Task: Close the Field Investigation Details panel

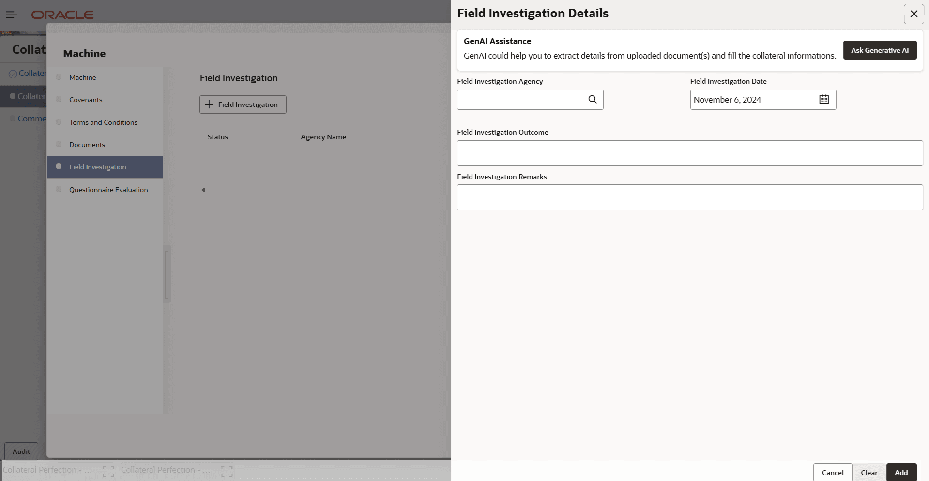Action: 914,14
